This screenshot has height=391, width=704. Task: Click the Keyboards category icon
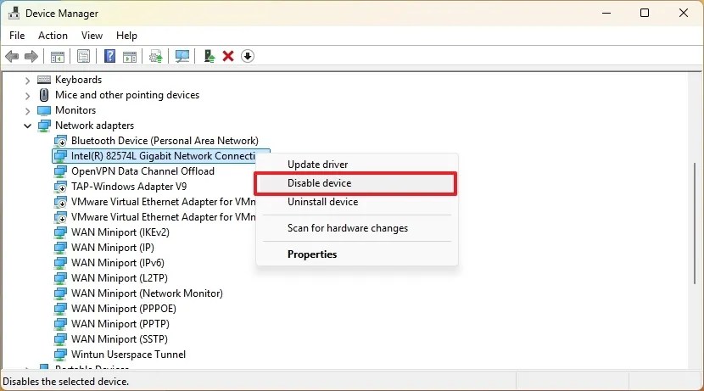(44, 80)
